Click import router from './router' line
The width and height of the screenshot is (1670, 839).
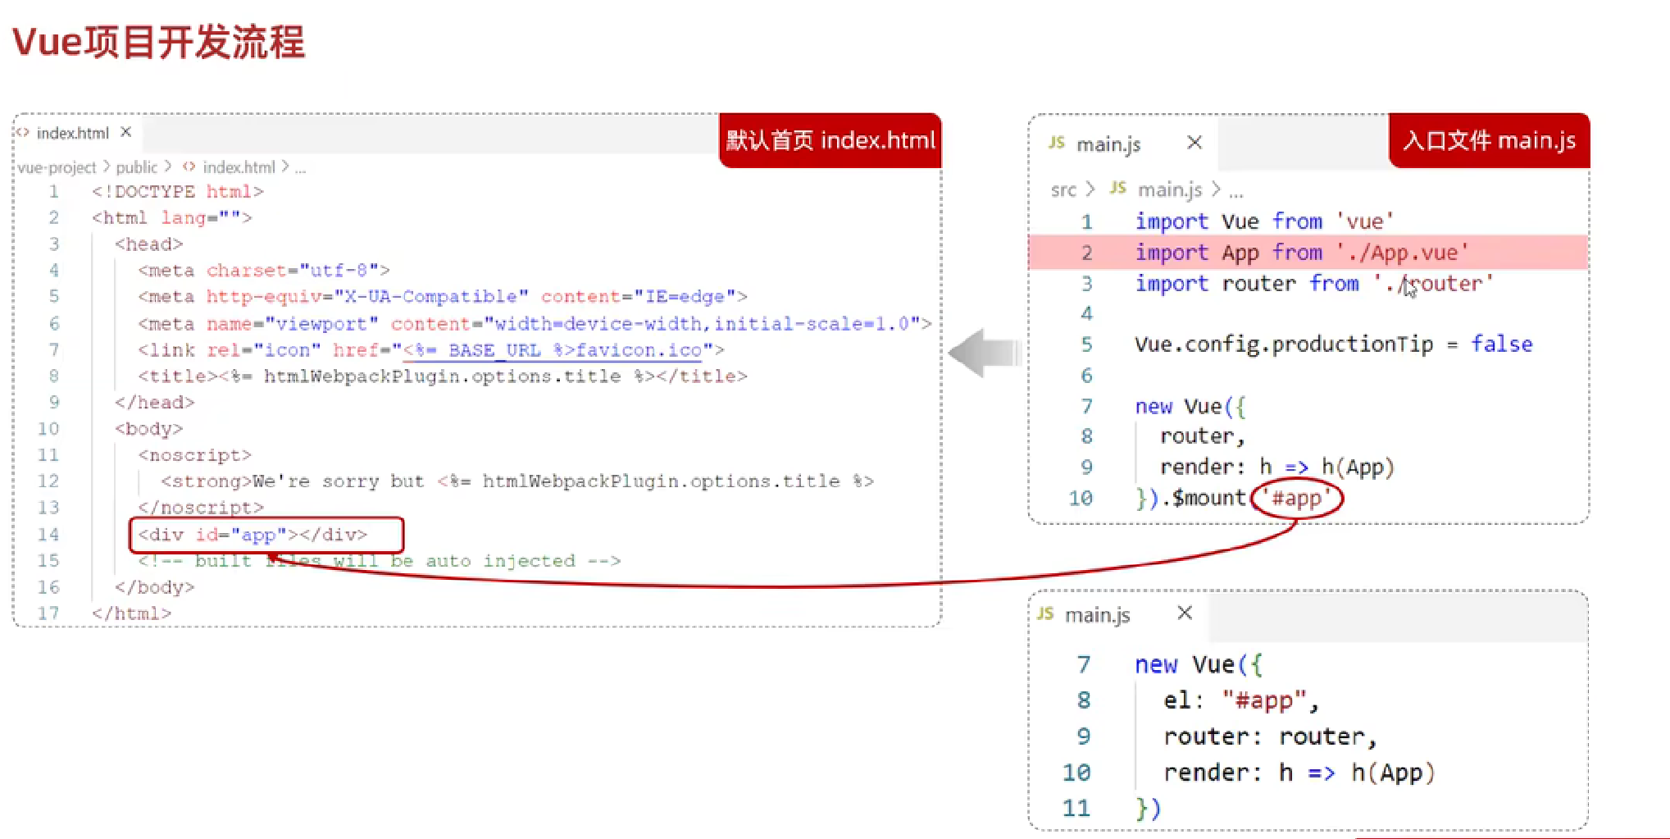click(x=1314, y=284)
